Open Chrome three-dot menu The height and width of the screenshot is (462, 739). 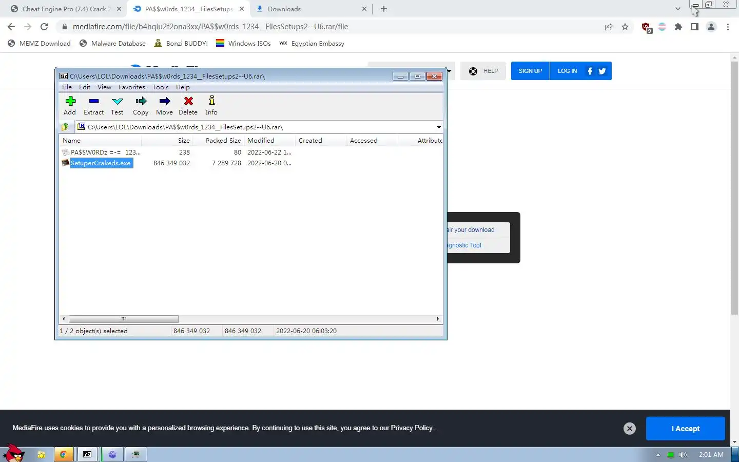click(x=728, y=27)
